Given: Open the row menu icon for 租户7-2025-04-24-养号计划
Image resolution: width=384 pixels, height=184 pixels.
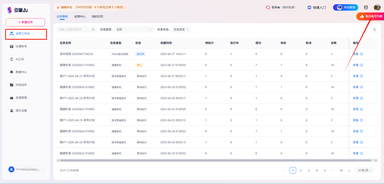Looking at the screenshot, I should [361, 142].
